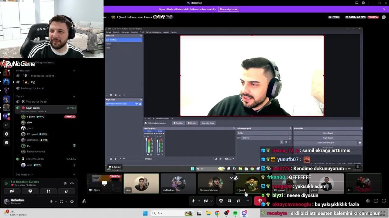Open Özellikler for the video capture source
The width and height of the screenshot is (389, 218).
point(178,123)
